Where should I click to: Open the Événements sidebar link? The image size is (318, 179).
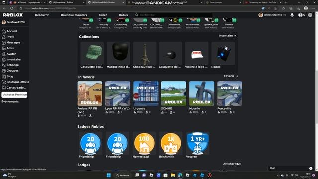(10, 101)
